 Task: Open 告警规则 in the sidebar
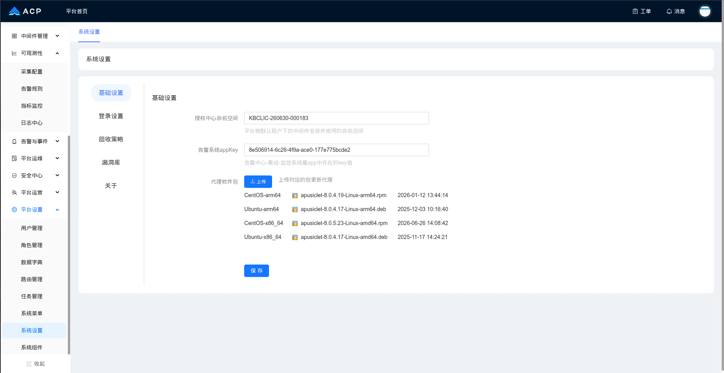(x=32, y=89)
